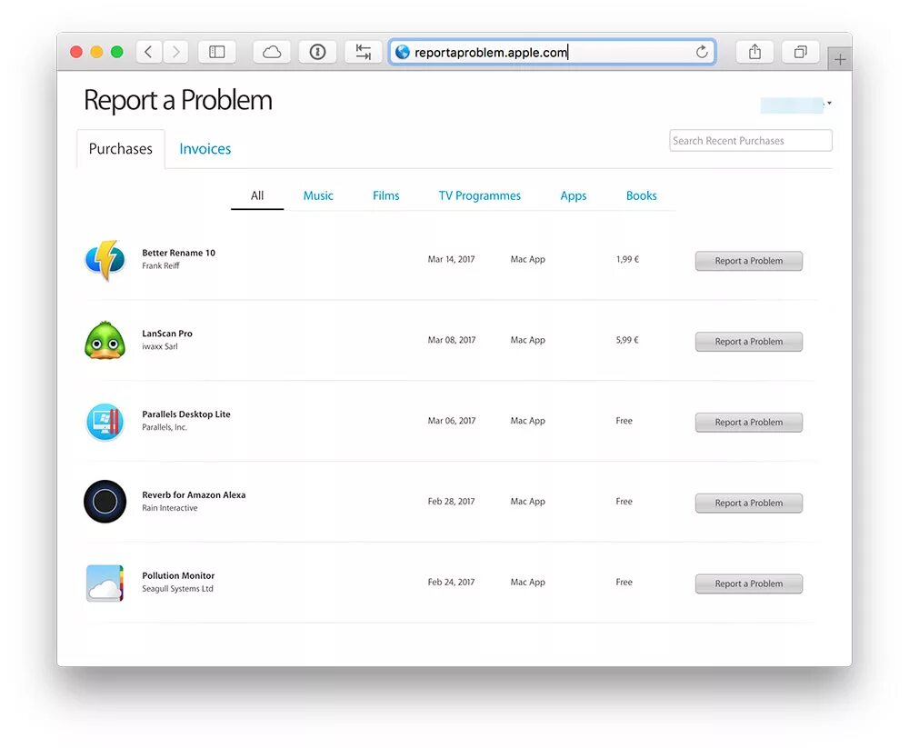This screenshot has width=909, height=748.
Task: Click the date Mar 06, 2017
Action: (x=452, y=421)
